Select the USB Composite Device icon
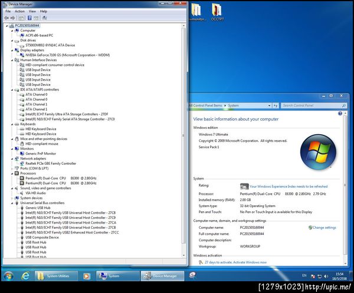Image resolution: width=354 pixels, height=293 pixels. [x=22, y=237]
